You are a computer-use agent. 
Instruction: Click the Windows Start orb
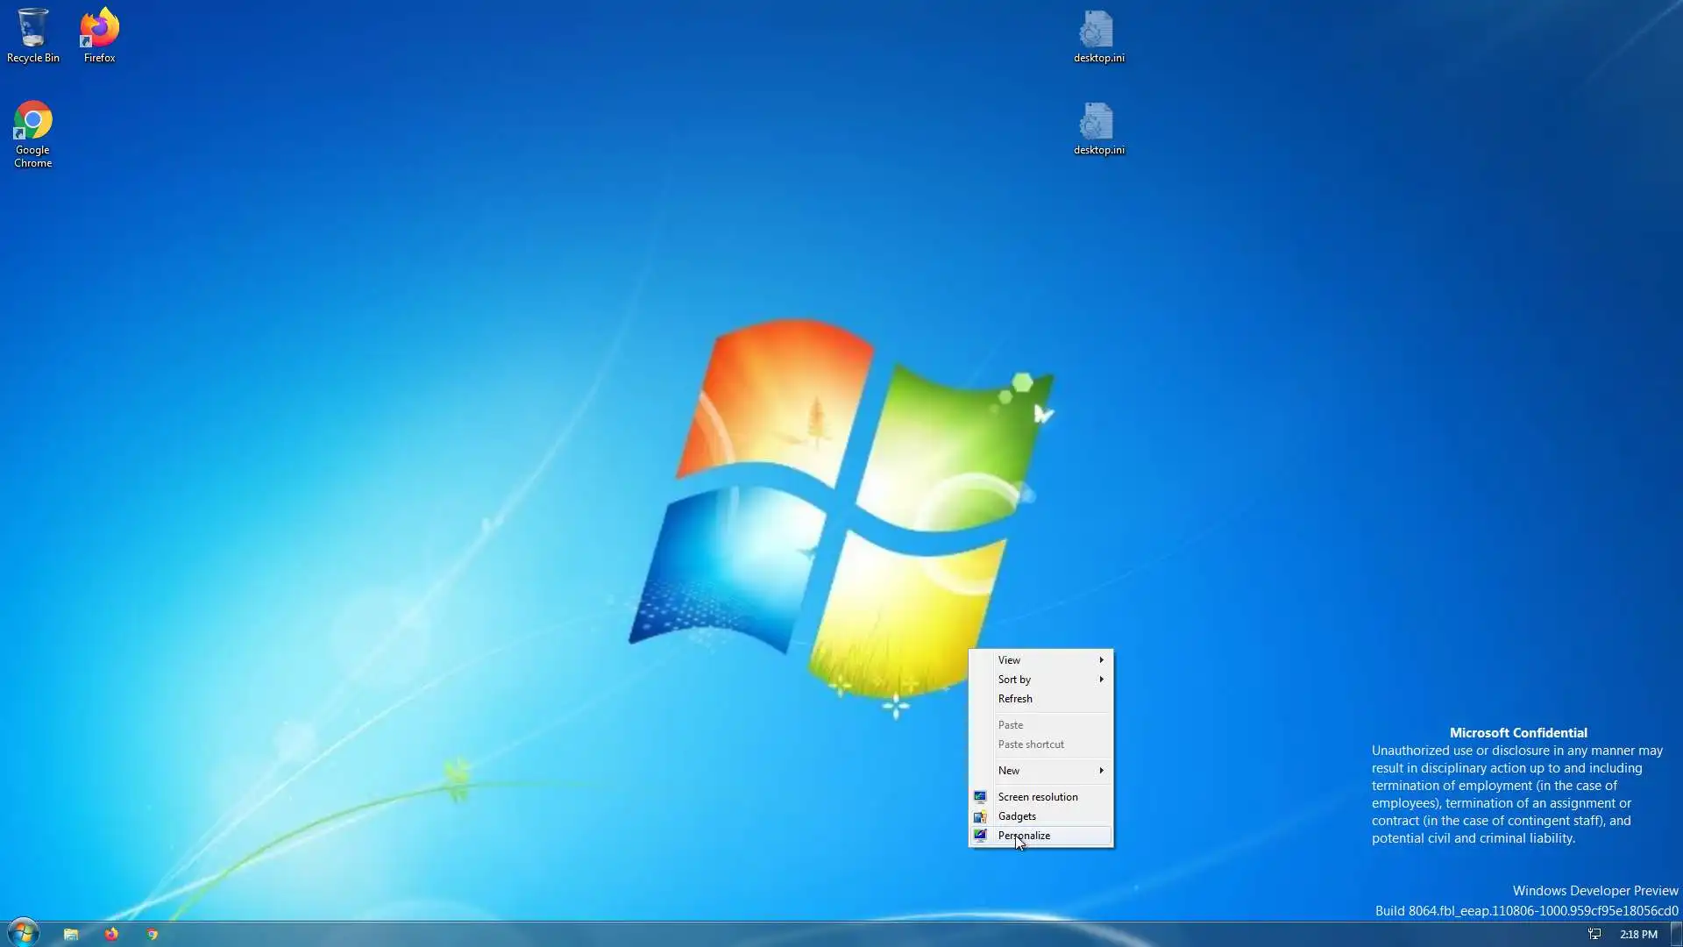coord(24,933)
